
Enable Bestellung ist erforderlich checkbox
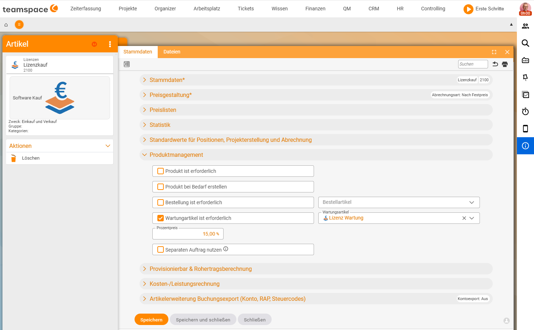161,202
